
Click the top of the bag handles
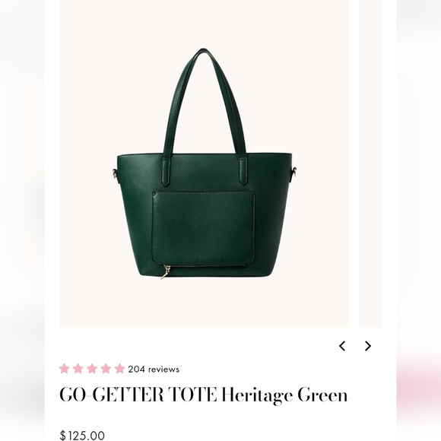[203, 53]
